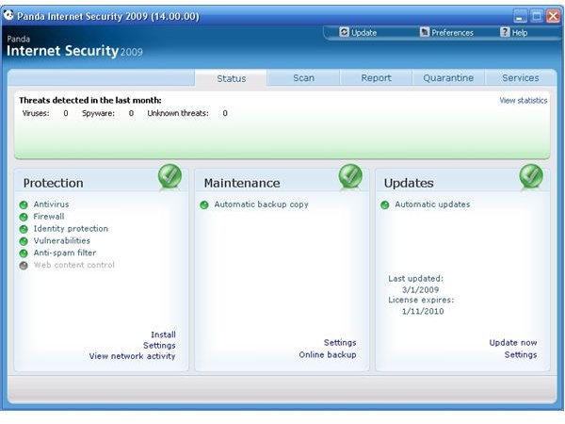This screenshot has height=424, width=565.
Task: Click View network activity link
Action: pyautogui.click(x=132, y=356)
